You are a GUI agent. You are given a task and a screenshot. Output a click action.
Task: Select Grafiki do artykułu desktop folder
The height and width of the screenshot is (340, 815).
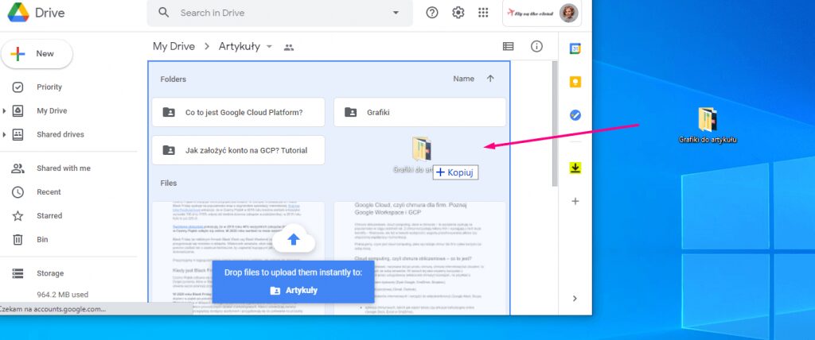coord(708,126)
